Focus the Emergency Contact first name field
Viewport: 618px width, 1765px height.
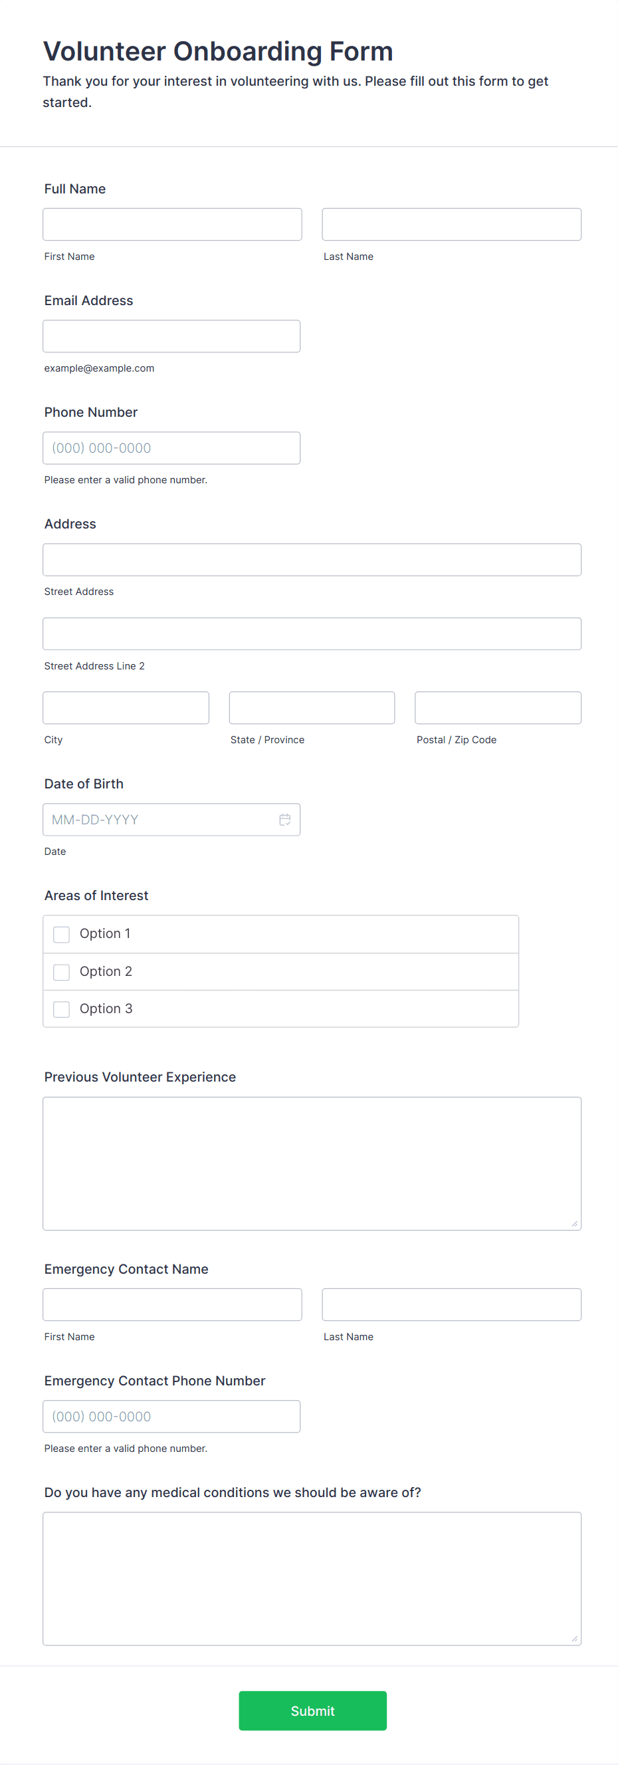coord(172,1304)
